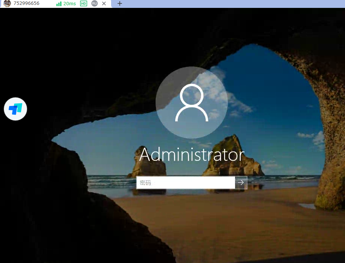Open the floating ToDesk toolbar button

click(15, 109)
